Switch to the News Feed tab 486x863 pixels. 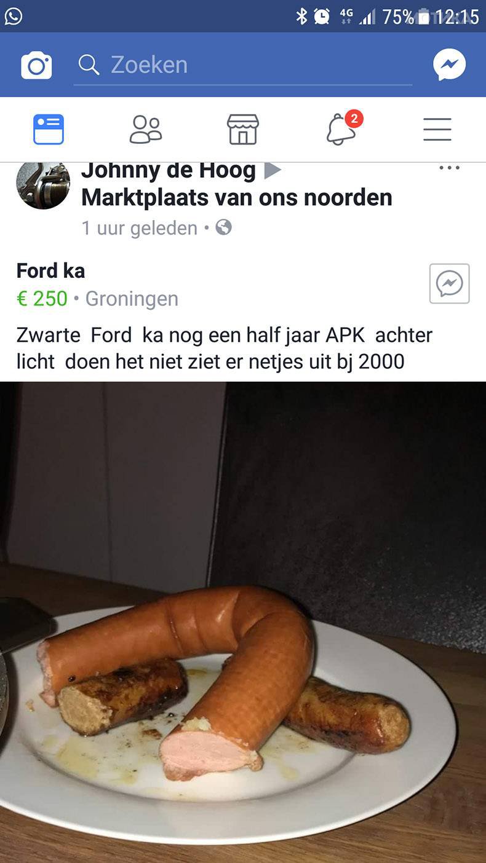pyautogui.click(x=49, y=129)
